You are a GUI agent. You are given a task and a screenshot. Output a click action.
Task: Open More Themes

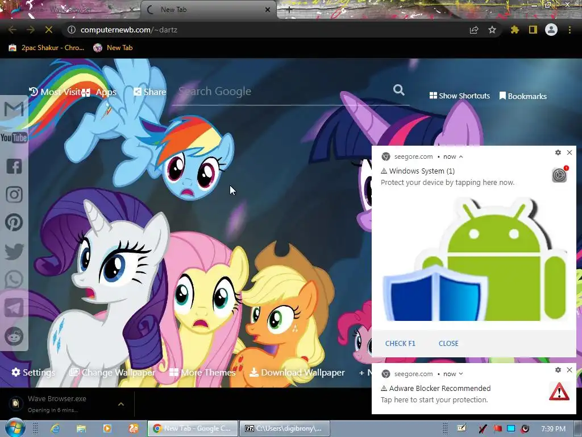[x=203, y=372]
